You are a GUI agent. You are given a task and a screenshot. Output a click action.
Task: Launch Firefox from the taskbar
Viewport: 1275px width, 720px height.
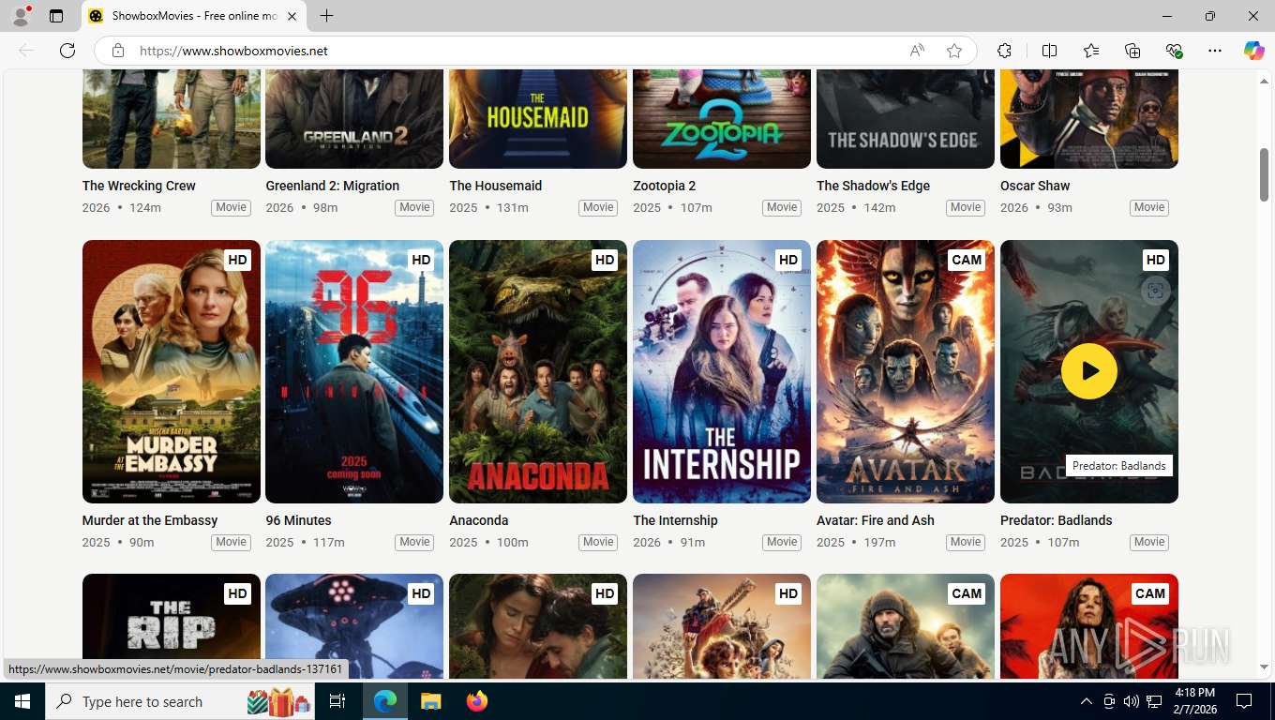tap(477, 701)
